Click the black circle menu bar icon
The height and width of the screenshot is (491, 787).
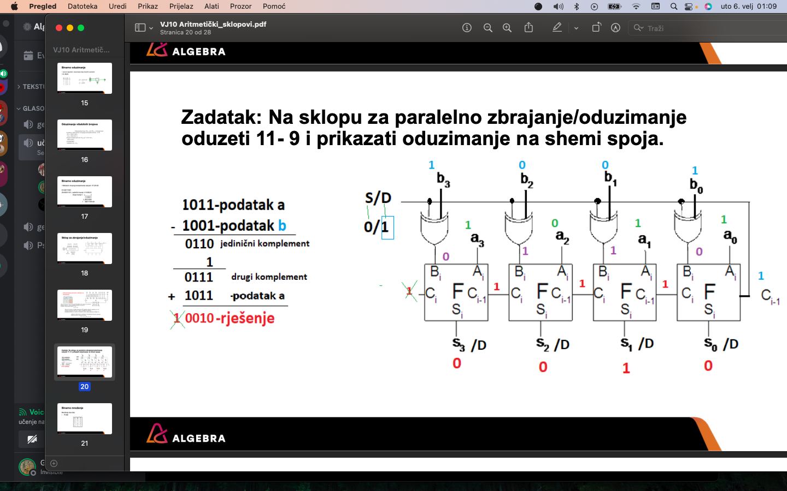coord(538,7)
